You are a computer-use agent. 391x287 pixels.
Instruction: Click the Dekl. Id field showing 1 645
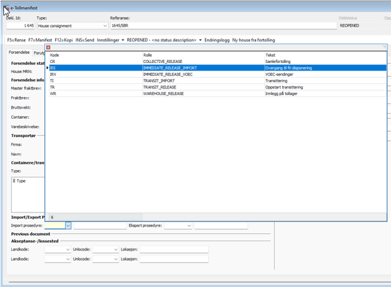(x=20, y=26)
